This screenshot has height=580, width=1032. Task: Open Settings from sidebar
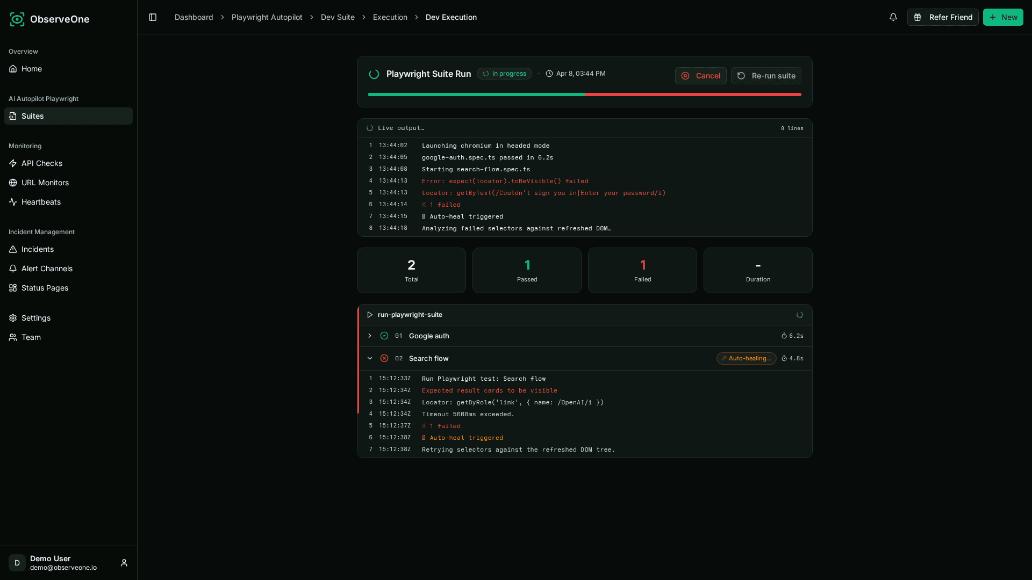click(68, 318)
